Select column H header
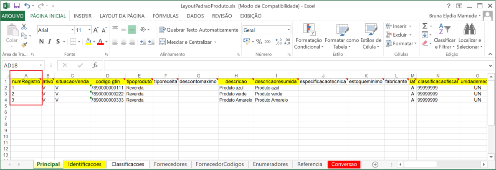The width and height of the screenshot is (496, 170). tap(236, 76)
